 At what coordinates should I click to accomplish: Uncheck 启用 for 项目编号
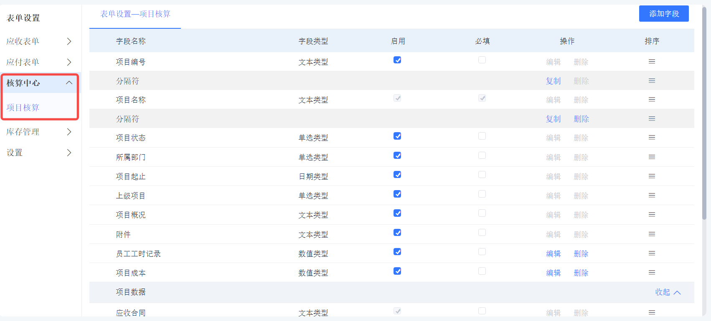tap(397, 60)
